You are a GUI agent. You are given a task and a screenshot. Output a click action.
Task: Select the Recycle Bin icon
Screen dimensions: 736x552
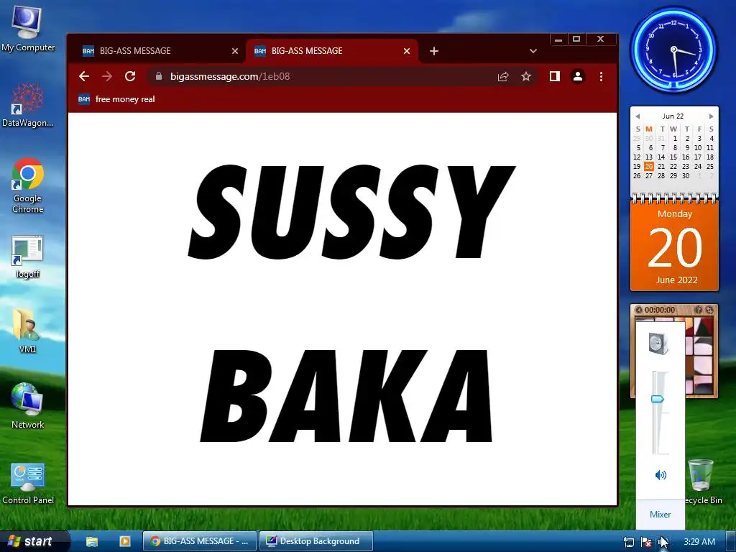tap(701, 482)
